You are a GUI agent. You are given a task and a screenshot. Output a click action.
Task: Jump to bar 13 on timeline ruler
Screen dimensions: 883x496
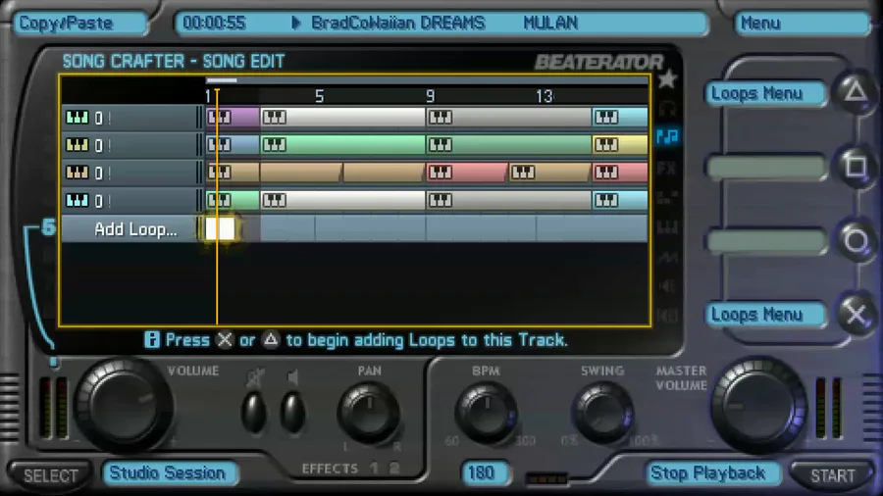point(544,96)
